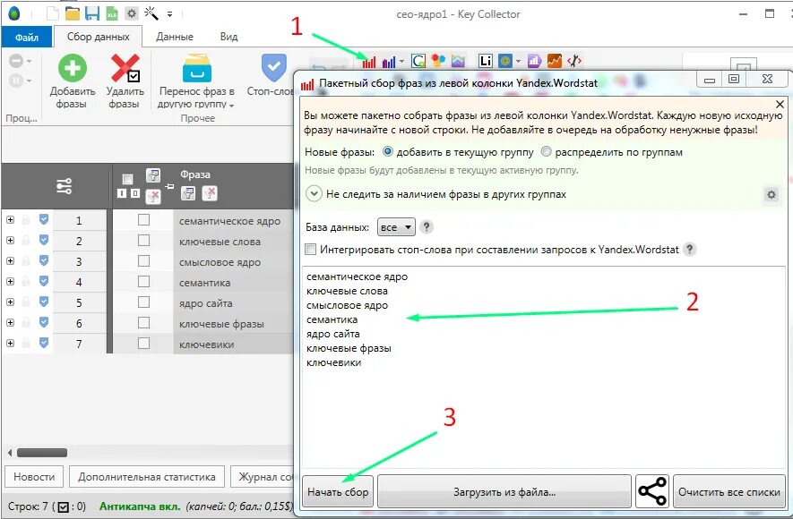The height and width of the screenshot is (519, 793).
Task: Open the 'База данных' все dropdown
Action: tap(396, 227)
